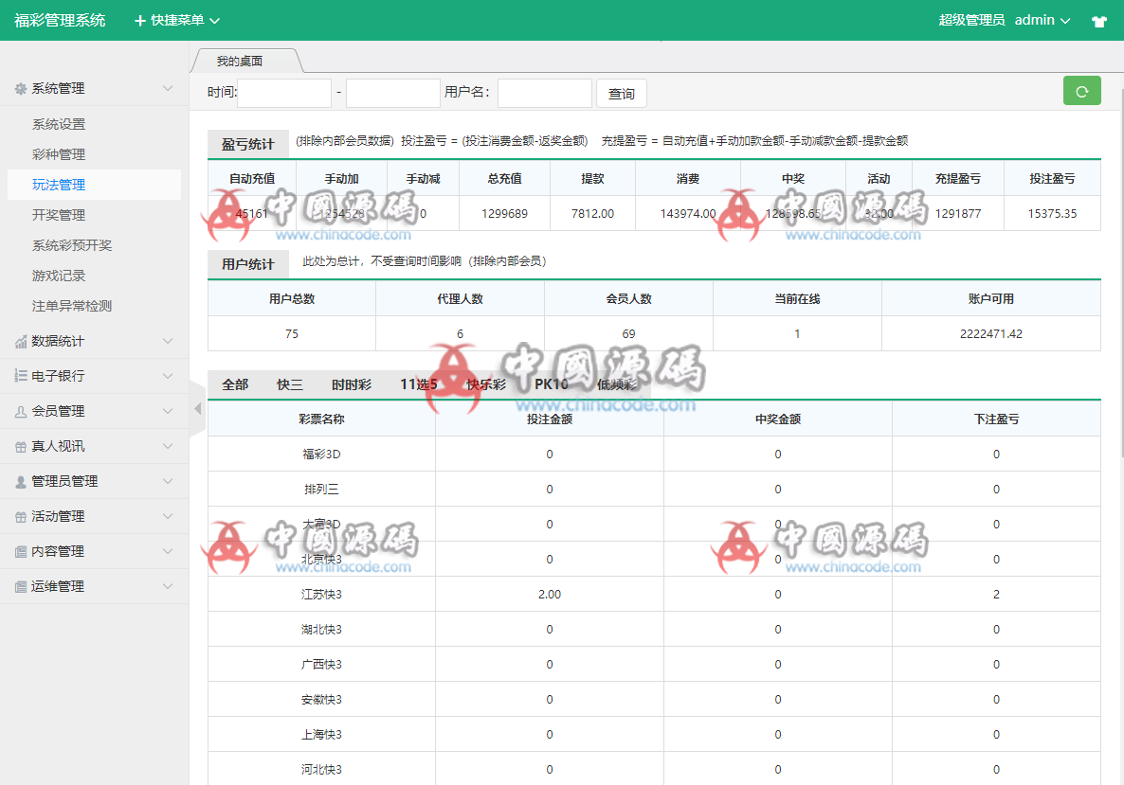Select the 低频彩 lottery tab
Image resolution: width=1124 pixels, height=785 pixels.
(616, 384)
